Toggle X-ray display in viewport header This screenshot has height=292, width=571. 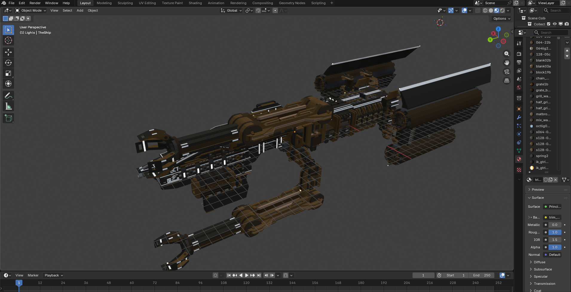click(478, 10)
